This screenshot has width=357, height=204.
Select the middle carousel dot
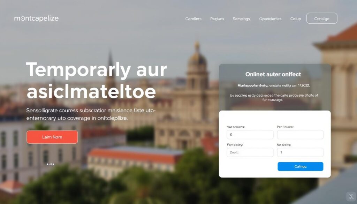51,164
